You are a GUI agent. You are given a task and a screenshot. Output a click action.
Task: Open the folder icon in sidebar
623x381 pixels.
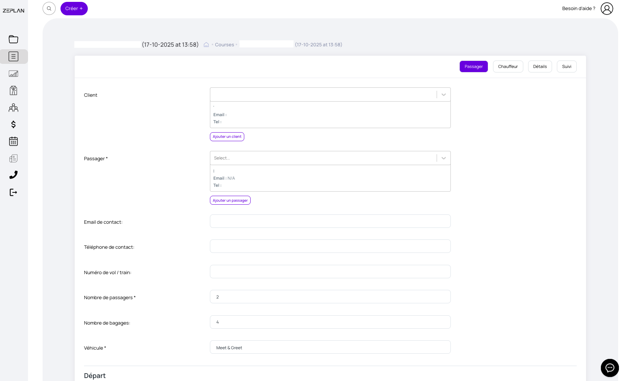coord(13,39)
